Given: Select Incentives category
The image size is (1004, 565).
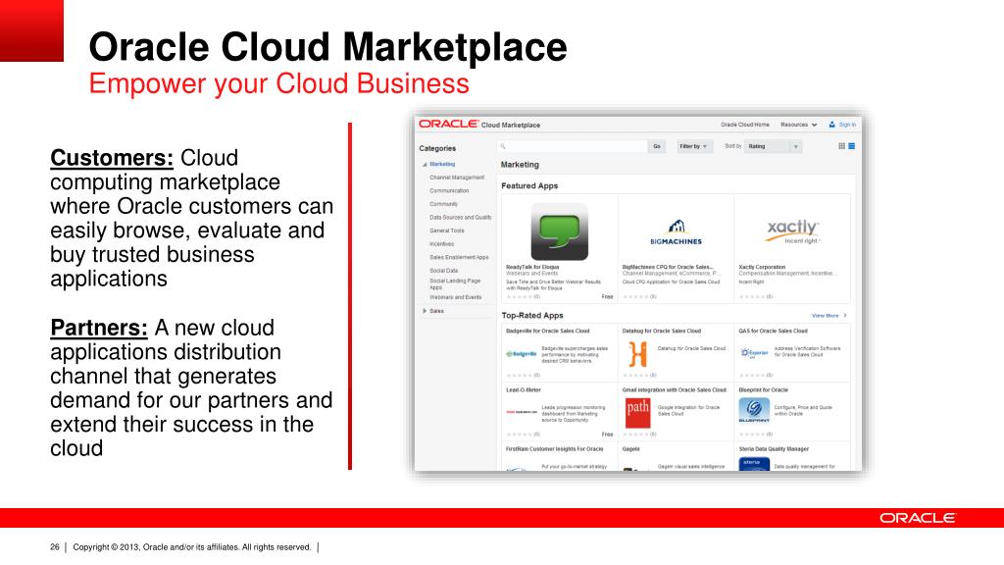Looking at the screenshot, I should click(442, 244).
